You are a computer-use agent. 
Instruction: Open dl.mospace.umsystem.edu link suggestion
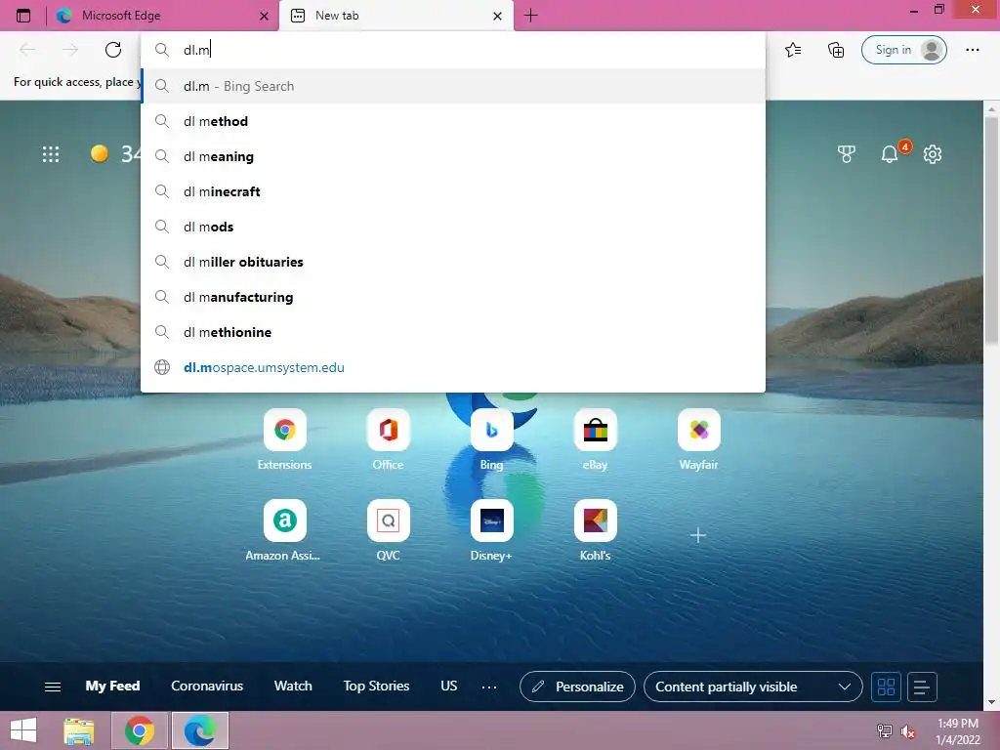pos(453,367)
